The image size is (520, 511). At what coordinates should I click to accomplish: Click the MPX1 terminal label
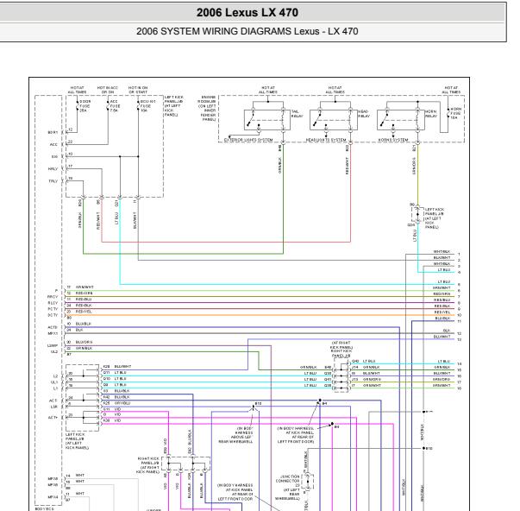(x=53, y=333)
